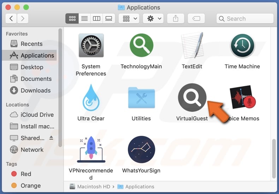
Task: Click the WhatsYourSign file name label
Action: click(x=141, y=171)
